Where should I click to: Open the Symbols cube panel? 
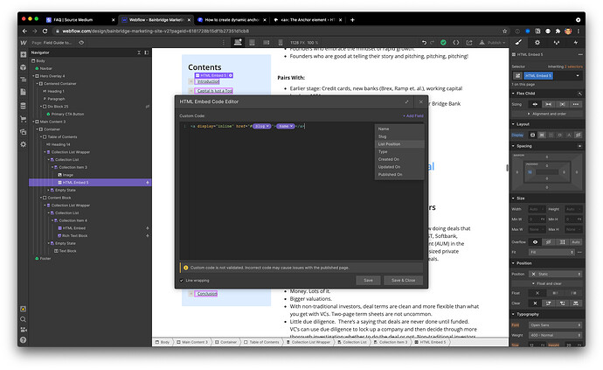pyautogui.click(x=24, y=67)
